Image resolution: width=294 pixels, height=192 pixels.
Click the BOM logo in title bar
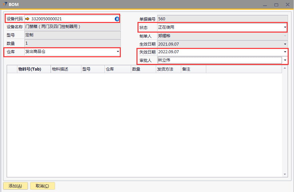(5, 5)
